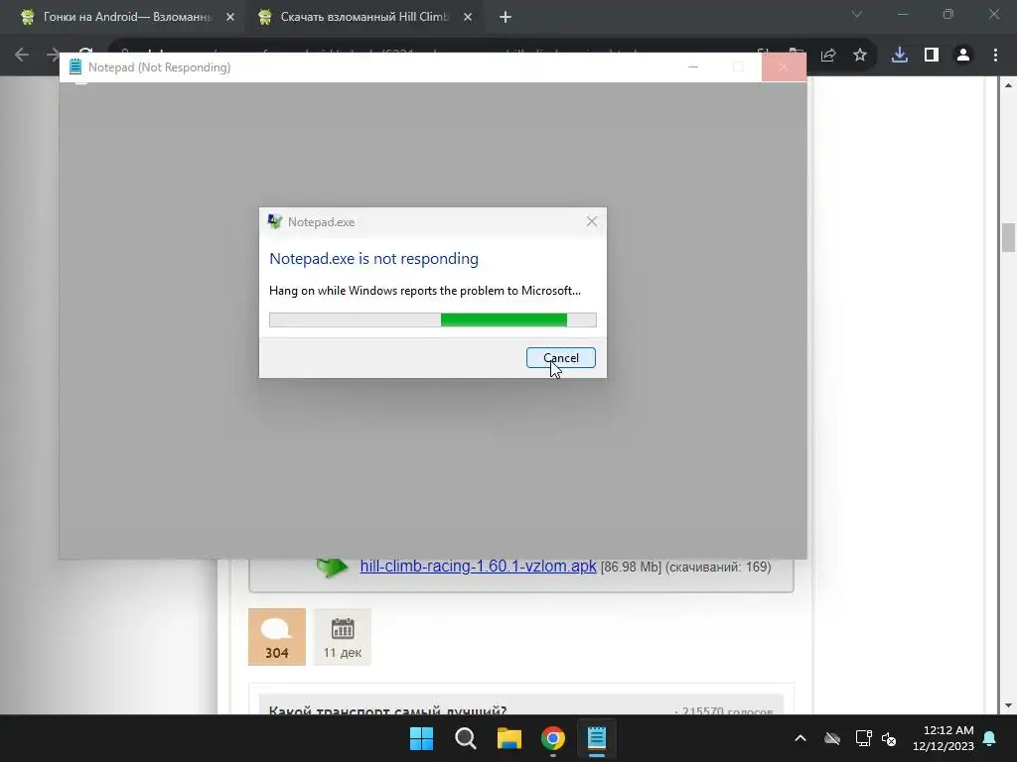Open the notifications bell icon
Screen dimensions: 1017x762
click(x=990, y=738)
